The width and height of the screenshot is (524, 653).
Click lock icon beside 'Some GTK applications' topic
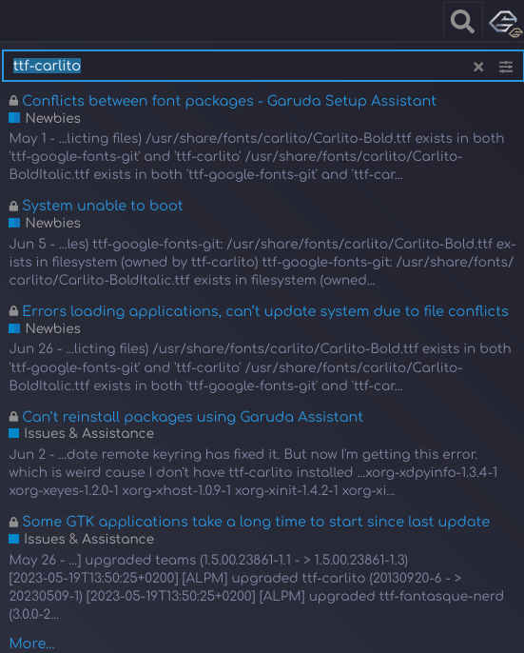[x=13, y=522]
